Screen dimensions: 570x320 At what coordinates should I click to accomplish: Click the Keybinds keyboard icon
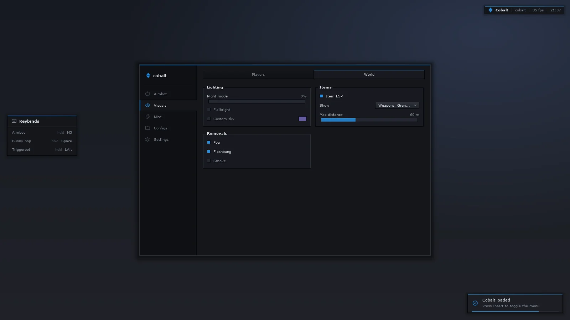(14, 121)
